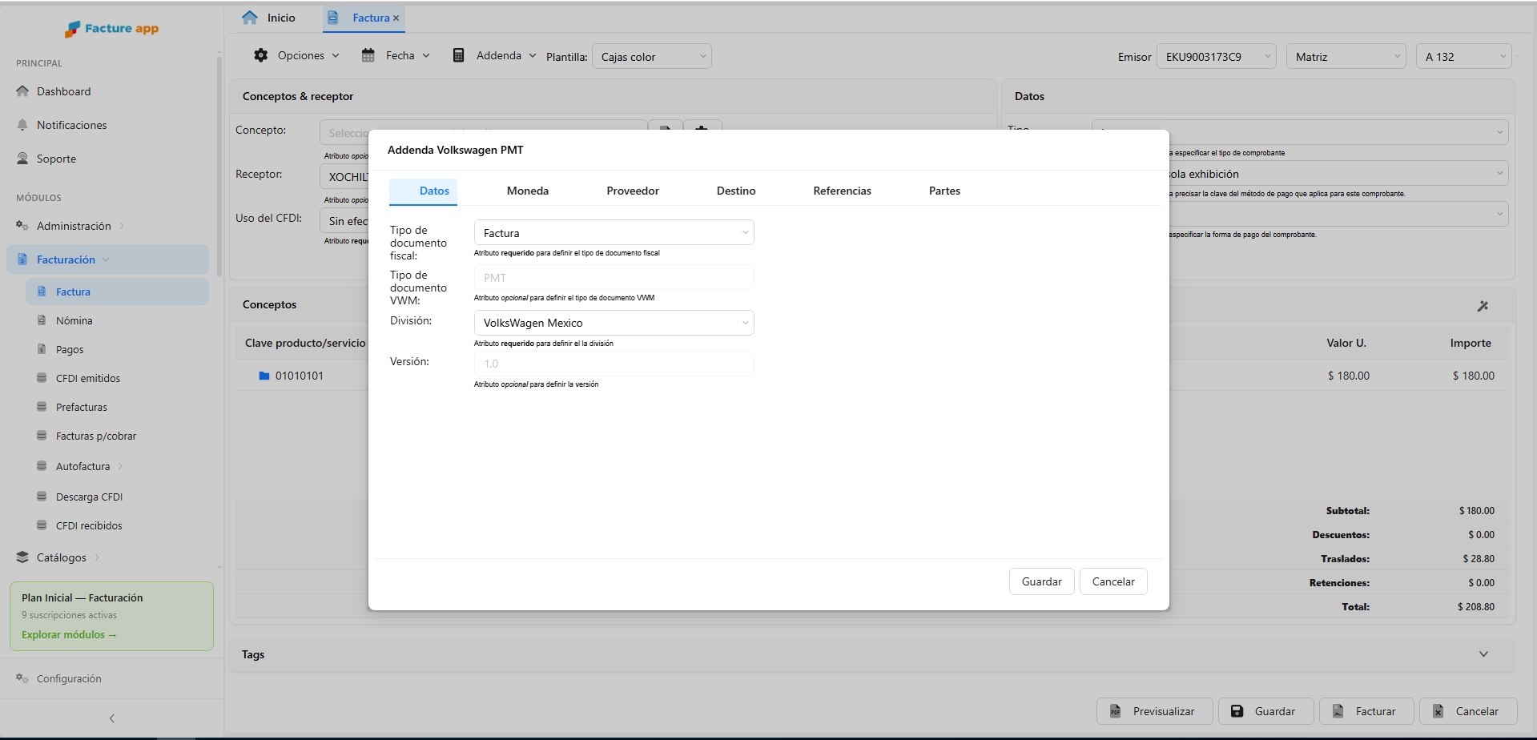1537x740 pixels.
Task: Open the Plantilla Cajas color dropdown
Action: (652, 56)
